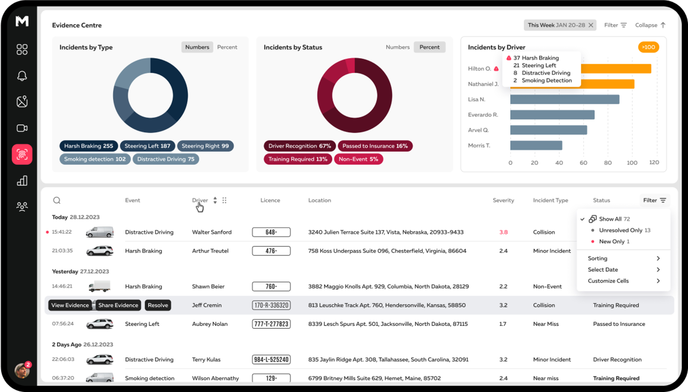
Task: Open the video camera section in sidebar
Action: tap(22, 128)
